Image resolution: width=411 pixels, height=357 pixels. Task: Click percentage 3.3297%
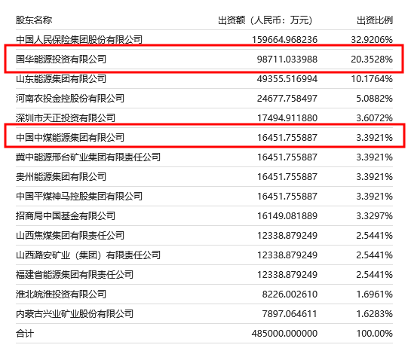pos(374,216)
